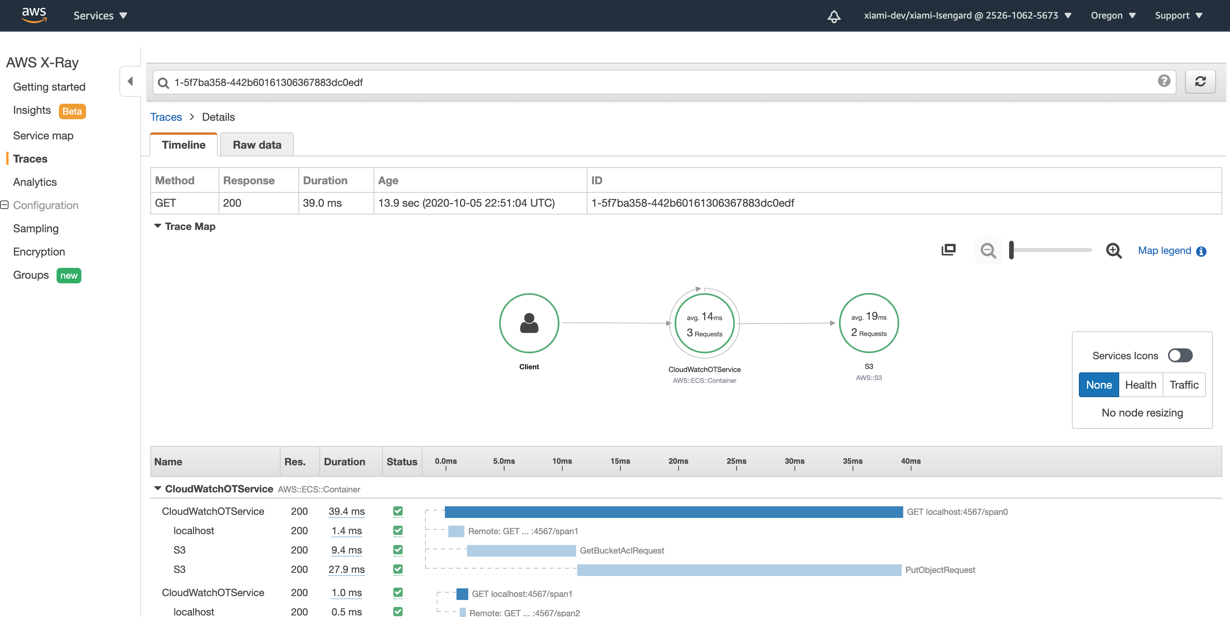Open the notifications bell
The width and height of the screenshot is (1230, 617).
[834, 16]
